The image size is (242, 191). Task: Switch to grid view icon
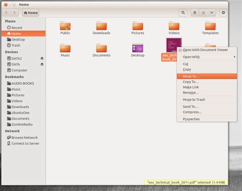(203, 13)
